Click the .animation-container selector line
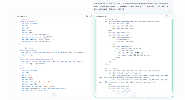 [x=28, y=21]
